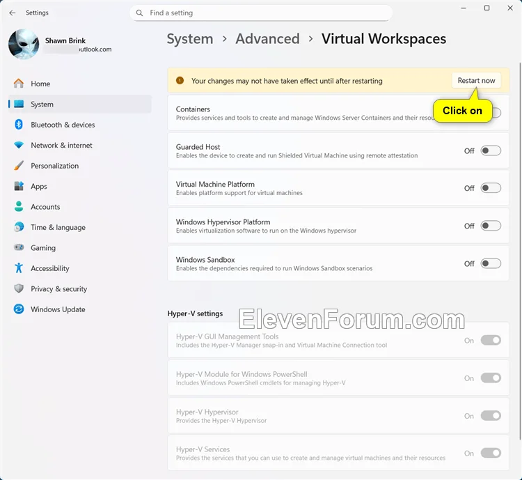Click the restart warning message text
522x480 pixels.
287,81
